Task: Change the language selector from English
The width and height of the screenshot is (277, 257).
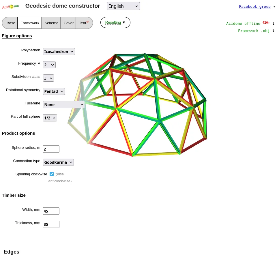Action: click(123, 6)
